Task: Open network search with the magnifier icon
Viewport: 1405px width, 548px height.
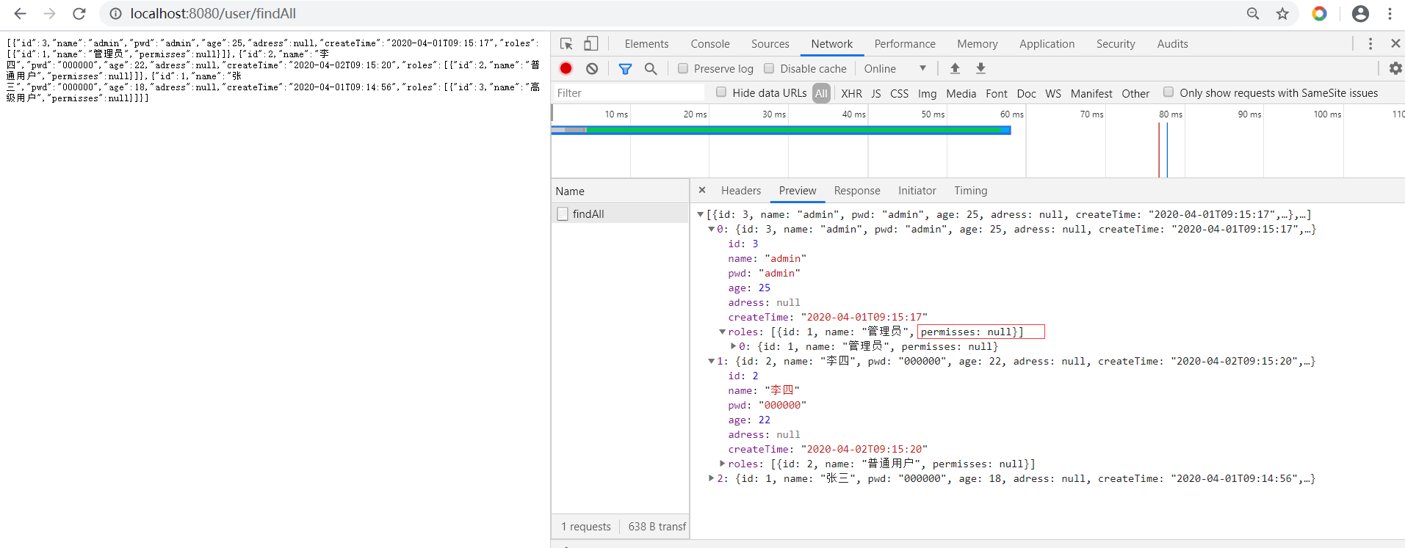Action: (x=651, y=68)
